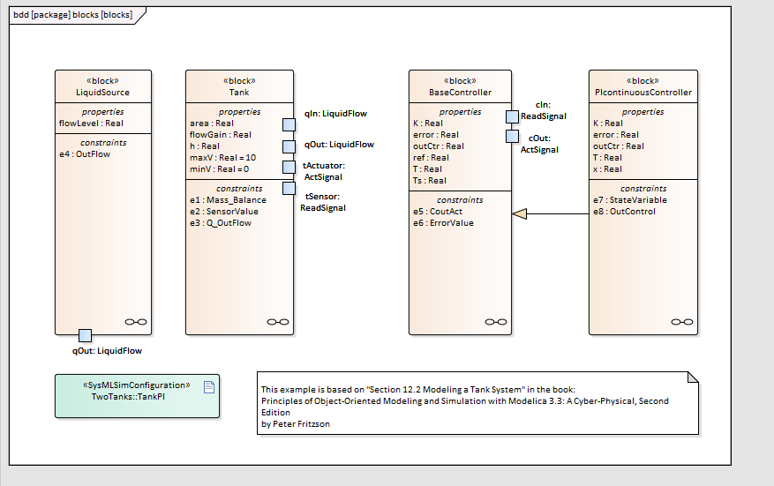This screenshot has width=774, height=486.
Task: Select the qOut port square below LiquidSource
Action: click(x=85, y=336)
